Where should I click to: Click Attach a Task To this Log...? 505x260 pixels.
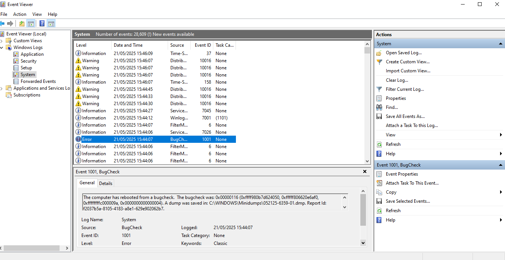(412, 125)
